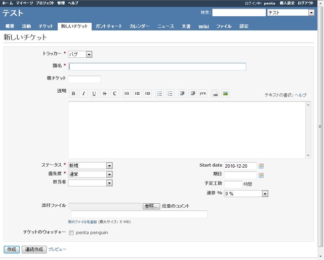Focus the 親チケット parent ticket field
Image resolution: width=324 pixels, height=260 pixels.
click(85, 80)
